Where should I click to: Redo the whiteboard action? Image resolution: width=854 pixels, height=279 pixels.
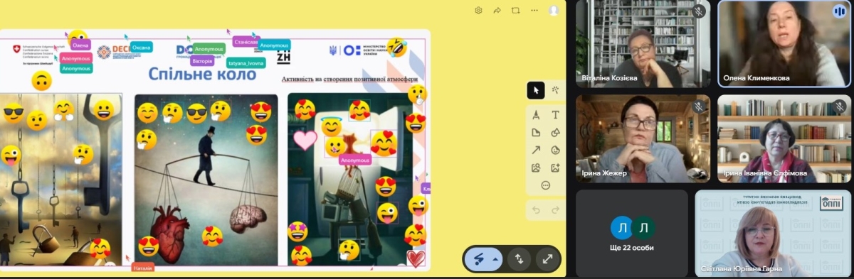(555, 210)
